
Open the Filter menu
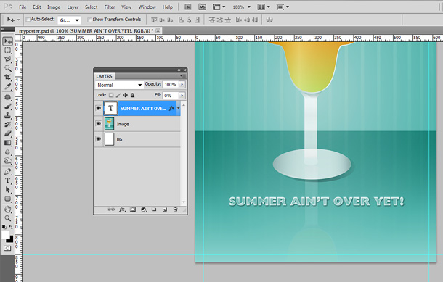pos(110,7)
